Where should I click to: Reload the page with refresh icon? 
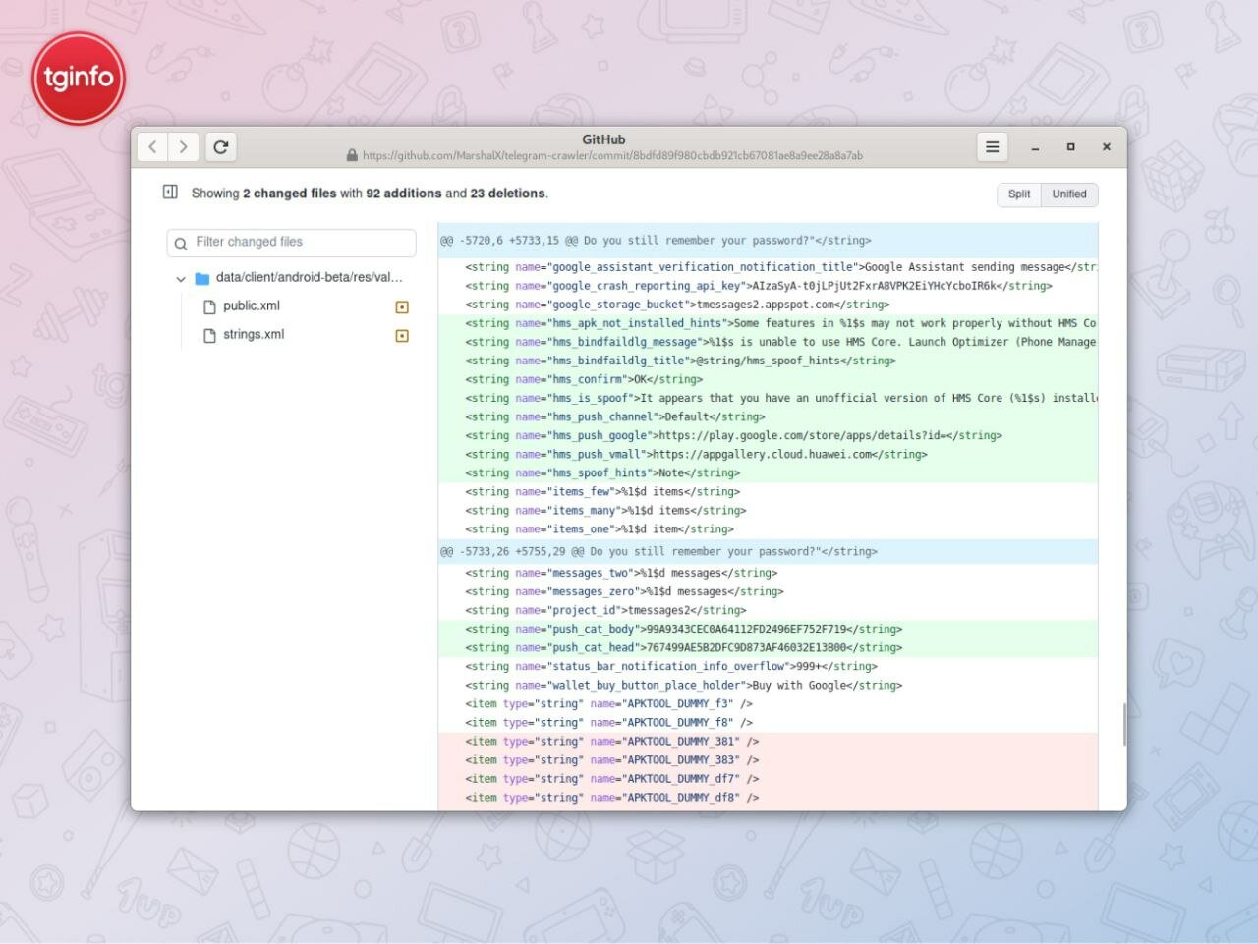tap(221, 147)
